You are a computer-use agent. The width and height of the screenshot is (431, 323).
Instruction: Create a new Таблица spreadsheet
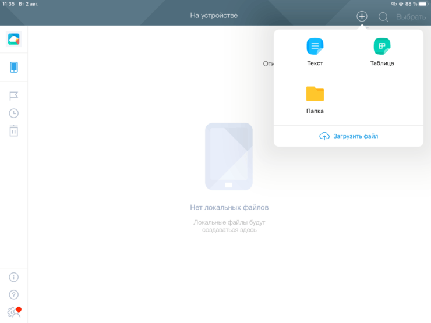[x=382, y=52]
